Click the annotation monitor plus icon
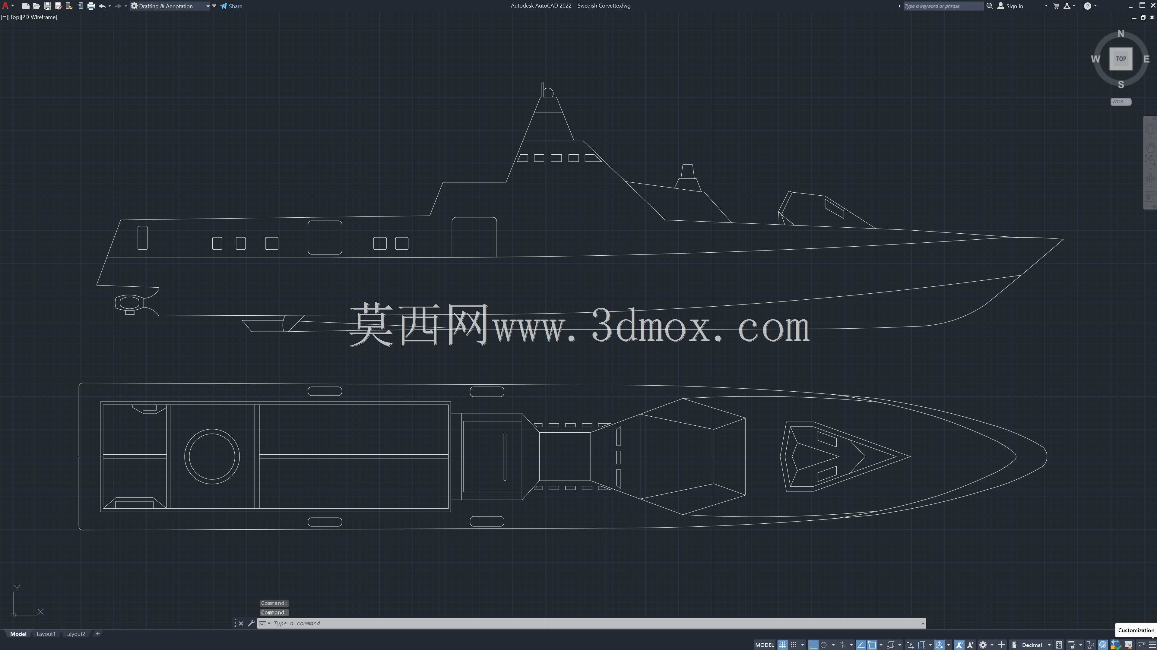The height and width of the screenshot is (650, 1157). [x=1001, y=645]
